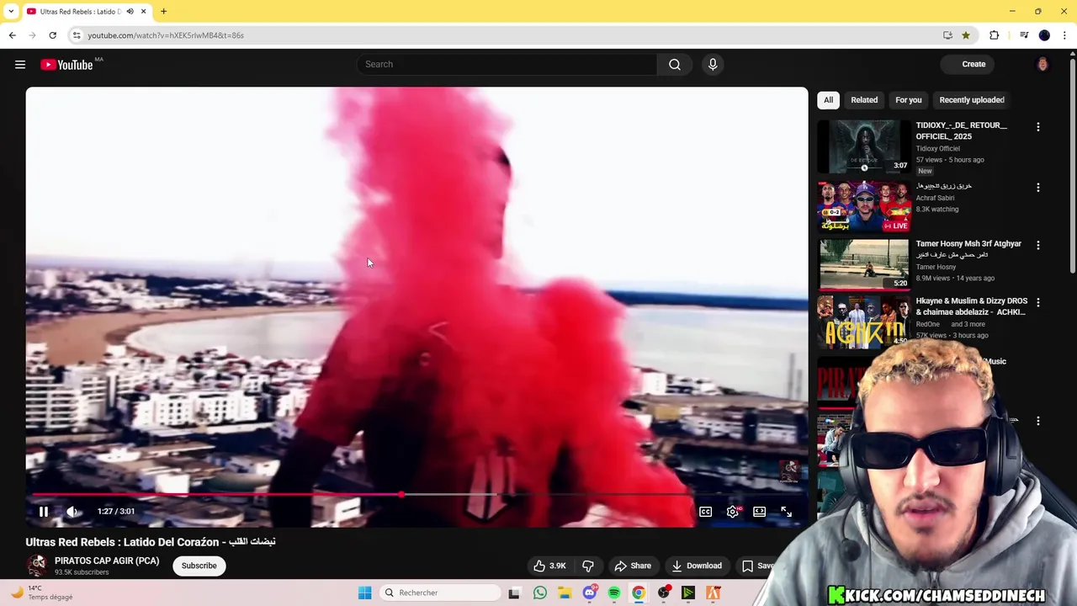The width and height of the screenshot is (1077, 606).
Task: Open options for Hkayne & Muslim ACHKI video
Action: pyautogui.click(x=1037, y=302)
